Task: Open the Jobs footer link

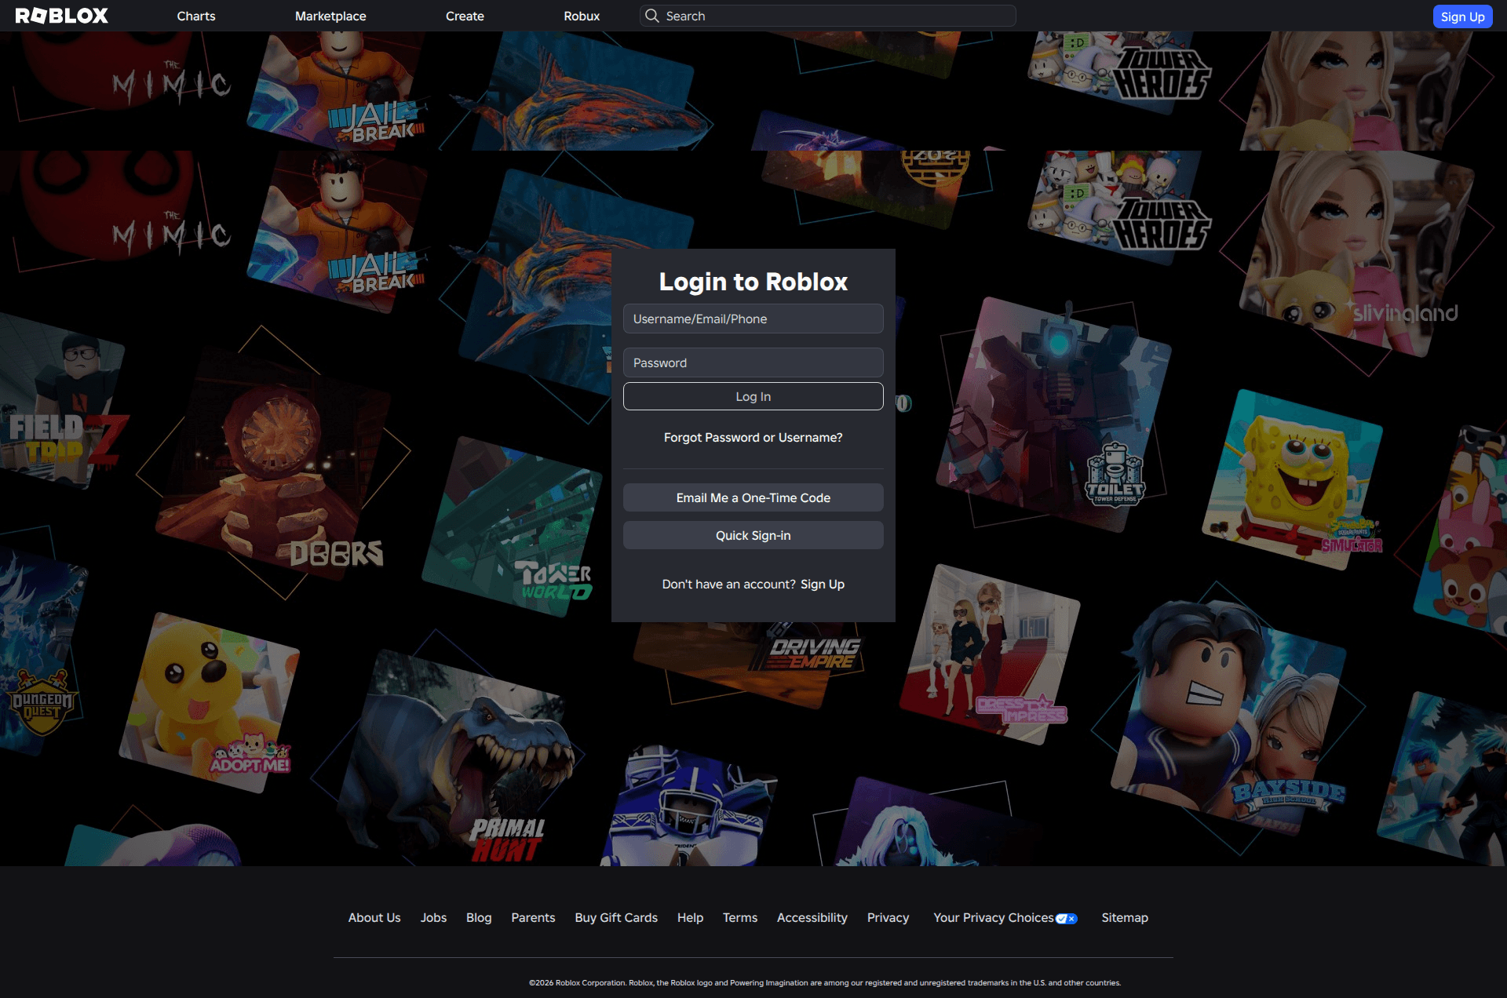Action: 433,917
